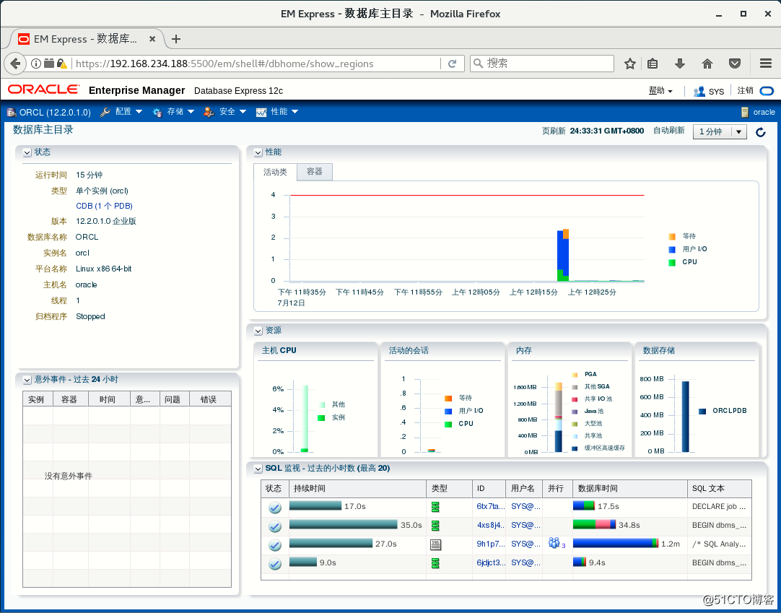Go to Firefox home page icon
The height and width of the screenshot is (613, 781).
coord(707,64)
